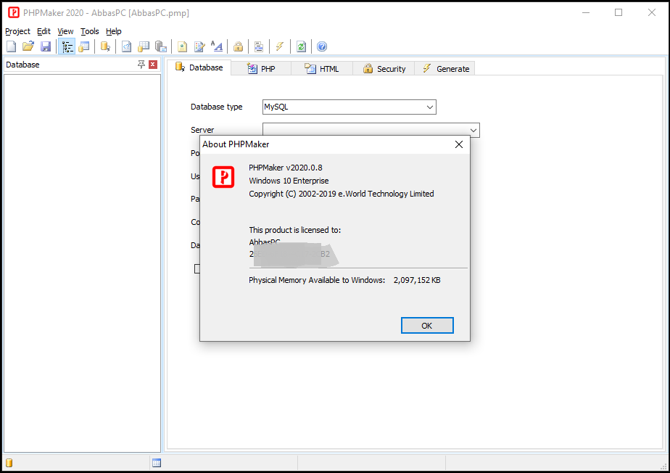
Task: Open the Edit menu
Action: (x=44, y=31)
